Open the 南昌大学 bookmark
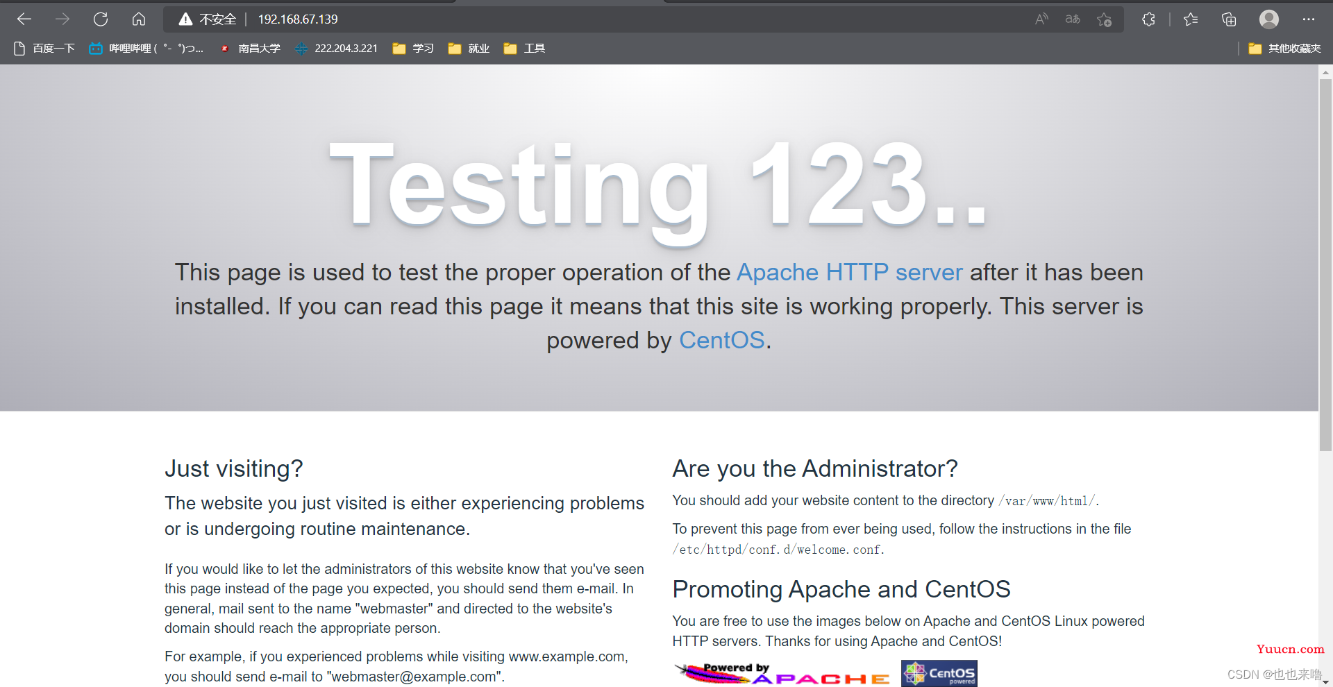Viewport: 1333px width, 687px height. (250, 49)
